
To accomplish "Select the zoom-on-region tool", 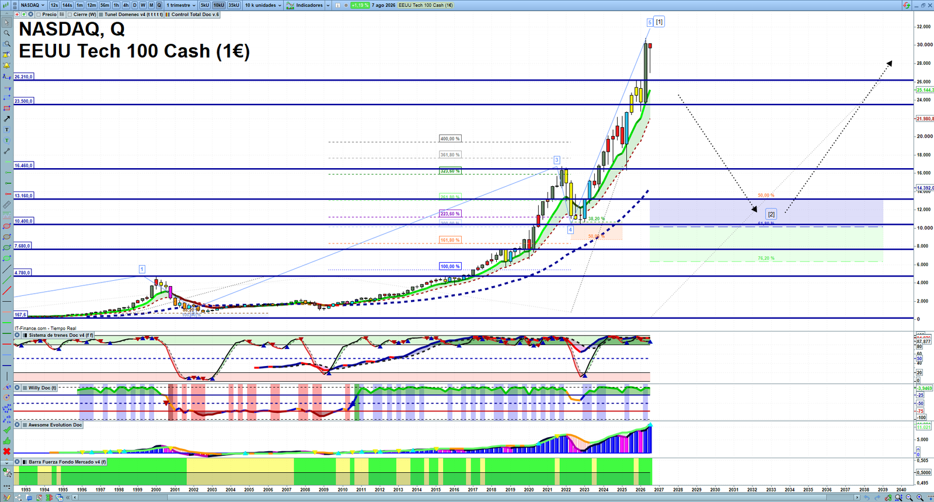I will (6, 44).
